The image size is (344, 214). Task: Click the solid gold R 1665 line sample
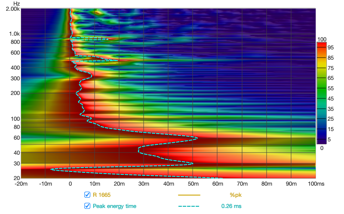[189, 195]
